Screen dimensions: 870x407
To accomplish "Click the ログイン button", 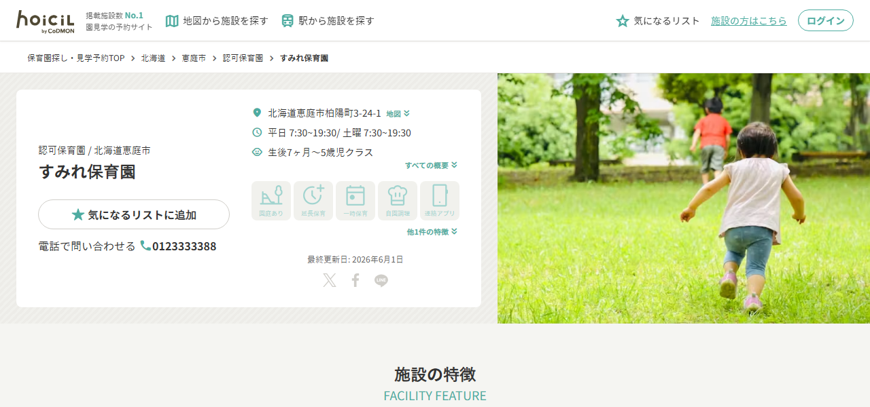I will pyautogui.click(x=825, y=20).
